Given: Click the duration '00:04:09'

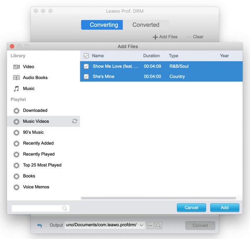Looking at the screenshot, I should (152, 66).
